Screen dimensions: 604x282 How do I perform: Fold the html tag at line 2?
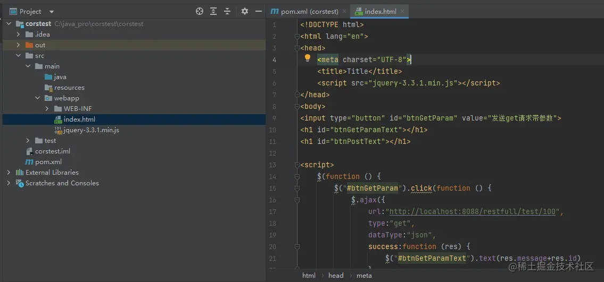click(297, 37)
